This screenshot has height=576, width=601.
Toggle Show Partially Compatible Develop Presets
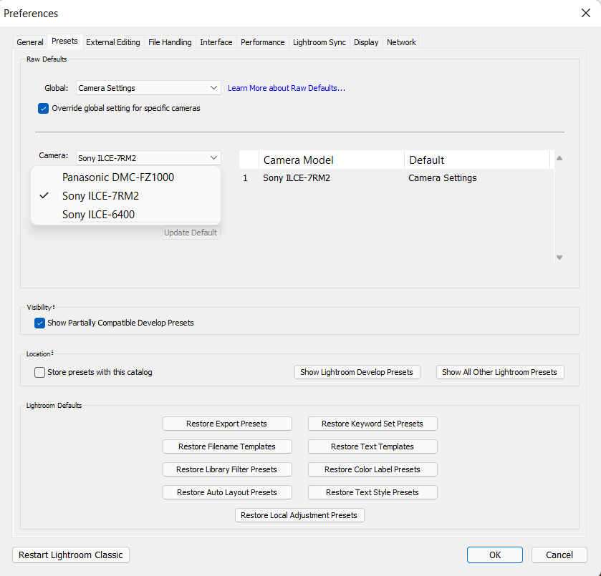40,323
